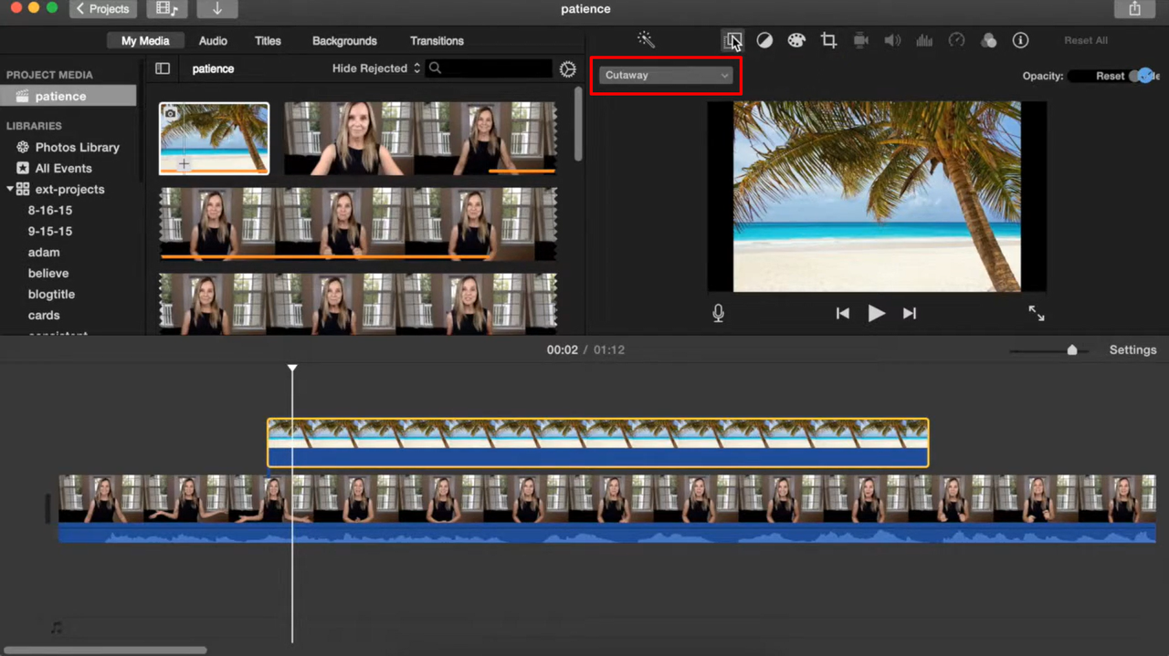1169x656 pixels.
Task: Open the speed speedometer tool
Action: tap(956, 40)
